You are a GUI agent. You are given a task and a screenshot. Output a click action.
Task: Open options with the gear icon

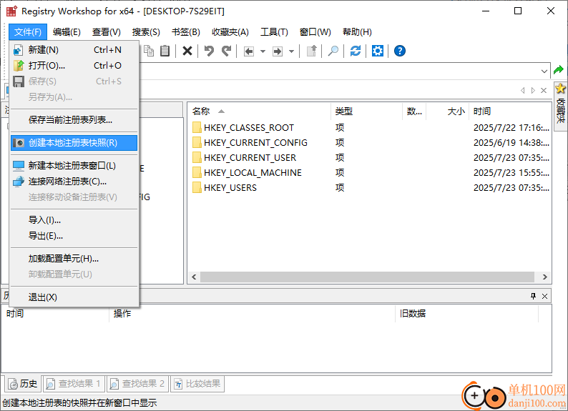coord(378,51)
